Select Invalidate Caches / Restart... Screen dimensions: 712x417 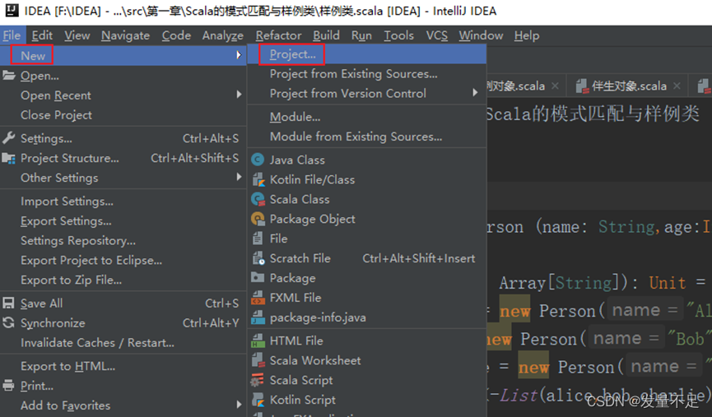pyautogui.click(x=123, y=343)
